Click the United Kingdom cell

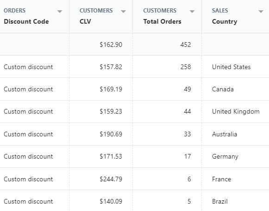(236, 112)
